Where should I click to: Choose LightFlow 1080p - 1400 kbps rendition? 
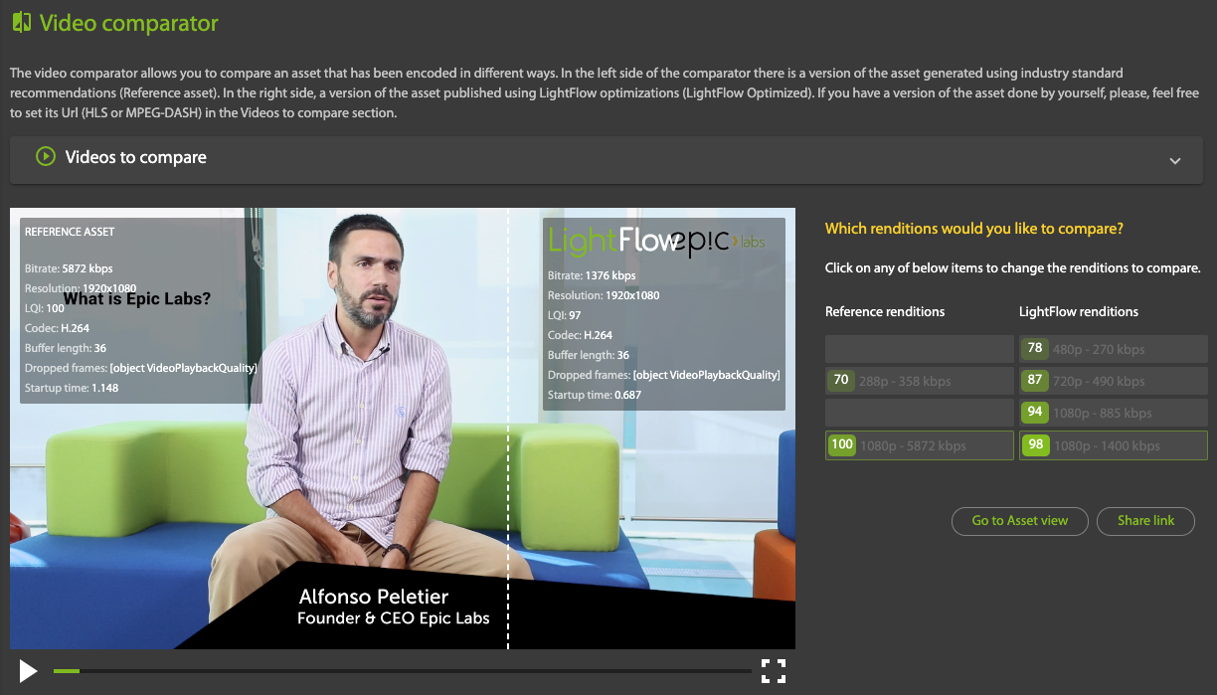tap(1113, 445)
